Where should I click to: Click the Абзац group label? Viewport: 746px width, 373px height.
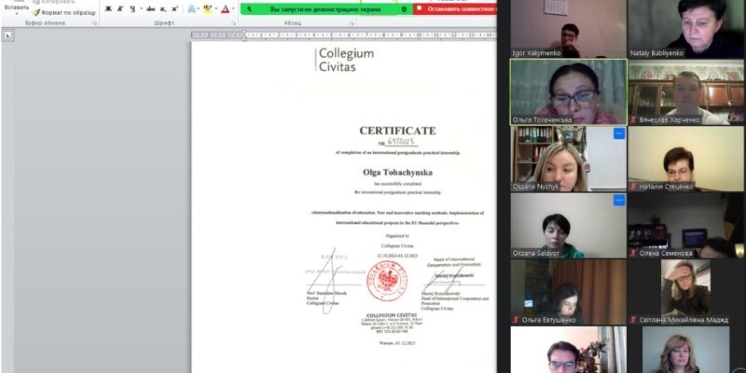(293, 22)
